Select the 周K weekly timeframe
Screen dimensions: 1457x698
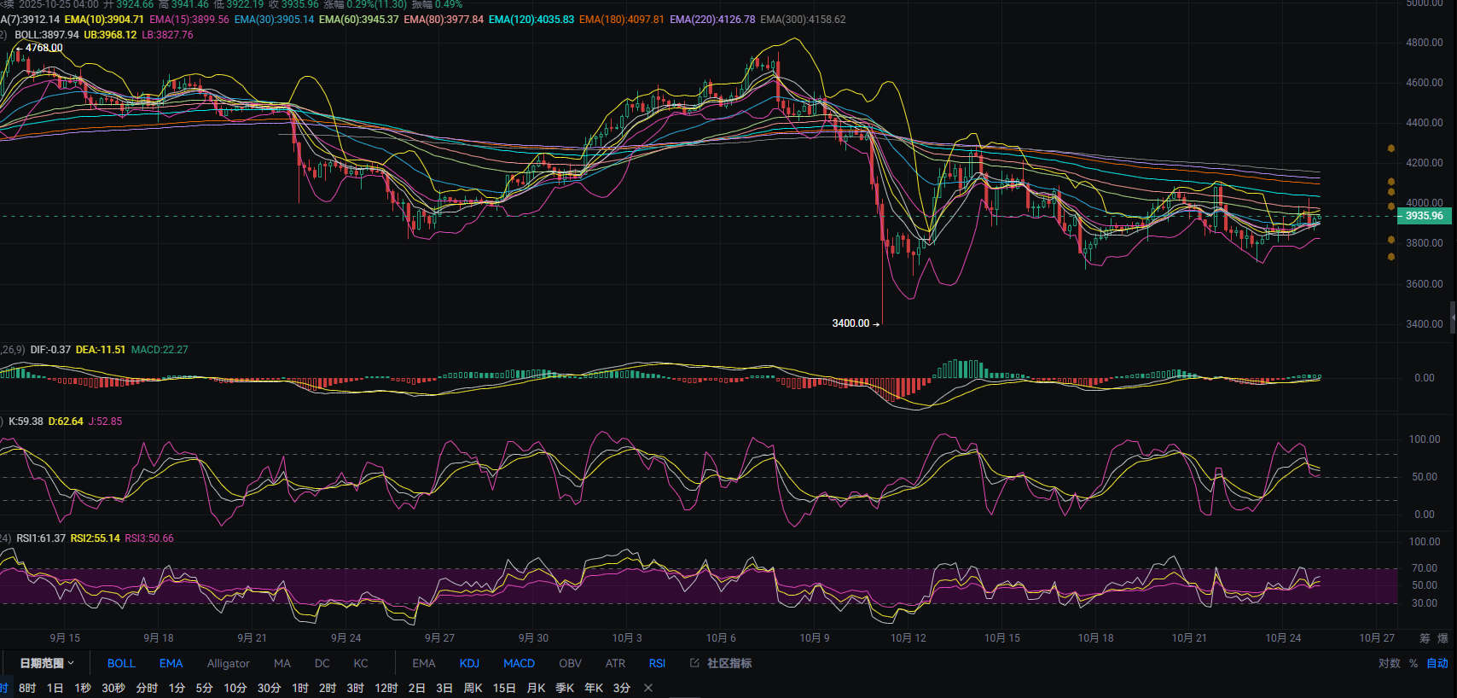click(473, 688)
